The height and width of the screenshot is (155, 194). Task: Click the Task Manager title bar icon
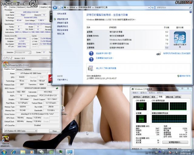pyautogui.click(x=133, y=89)
